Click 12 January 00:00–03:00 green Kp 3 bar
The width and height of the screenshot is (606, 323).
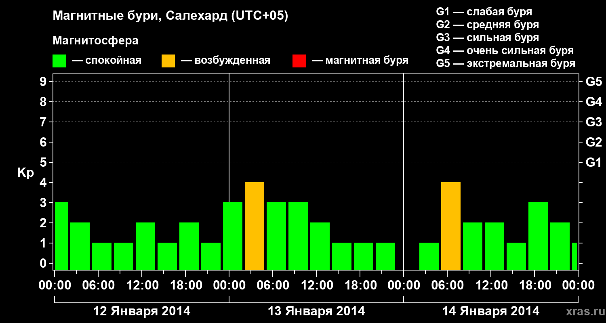pyautogui.click(x=61, y=236)
